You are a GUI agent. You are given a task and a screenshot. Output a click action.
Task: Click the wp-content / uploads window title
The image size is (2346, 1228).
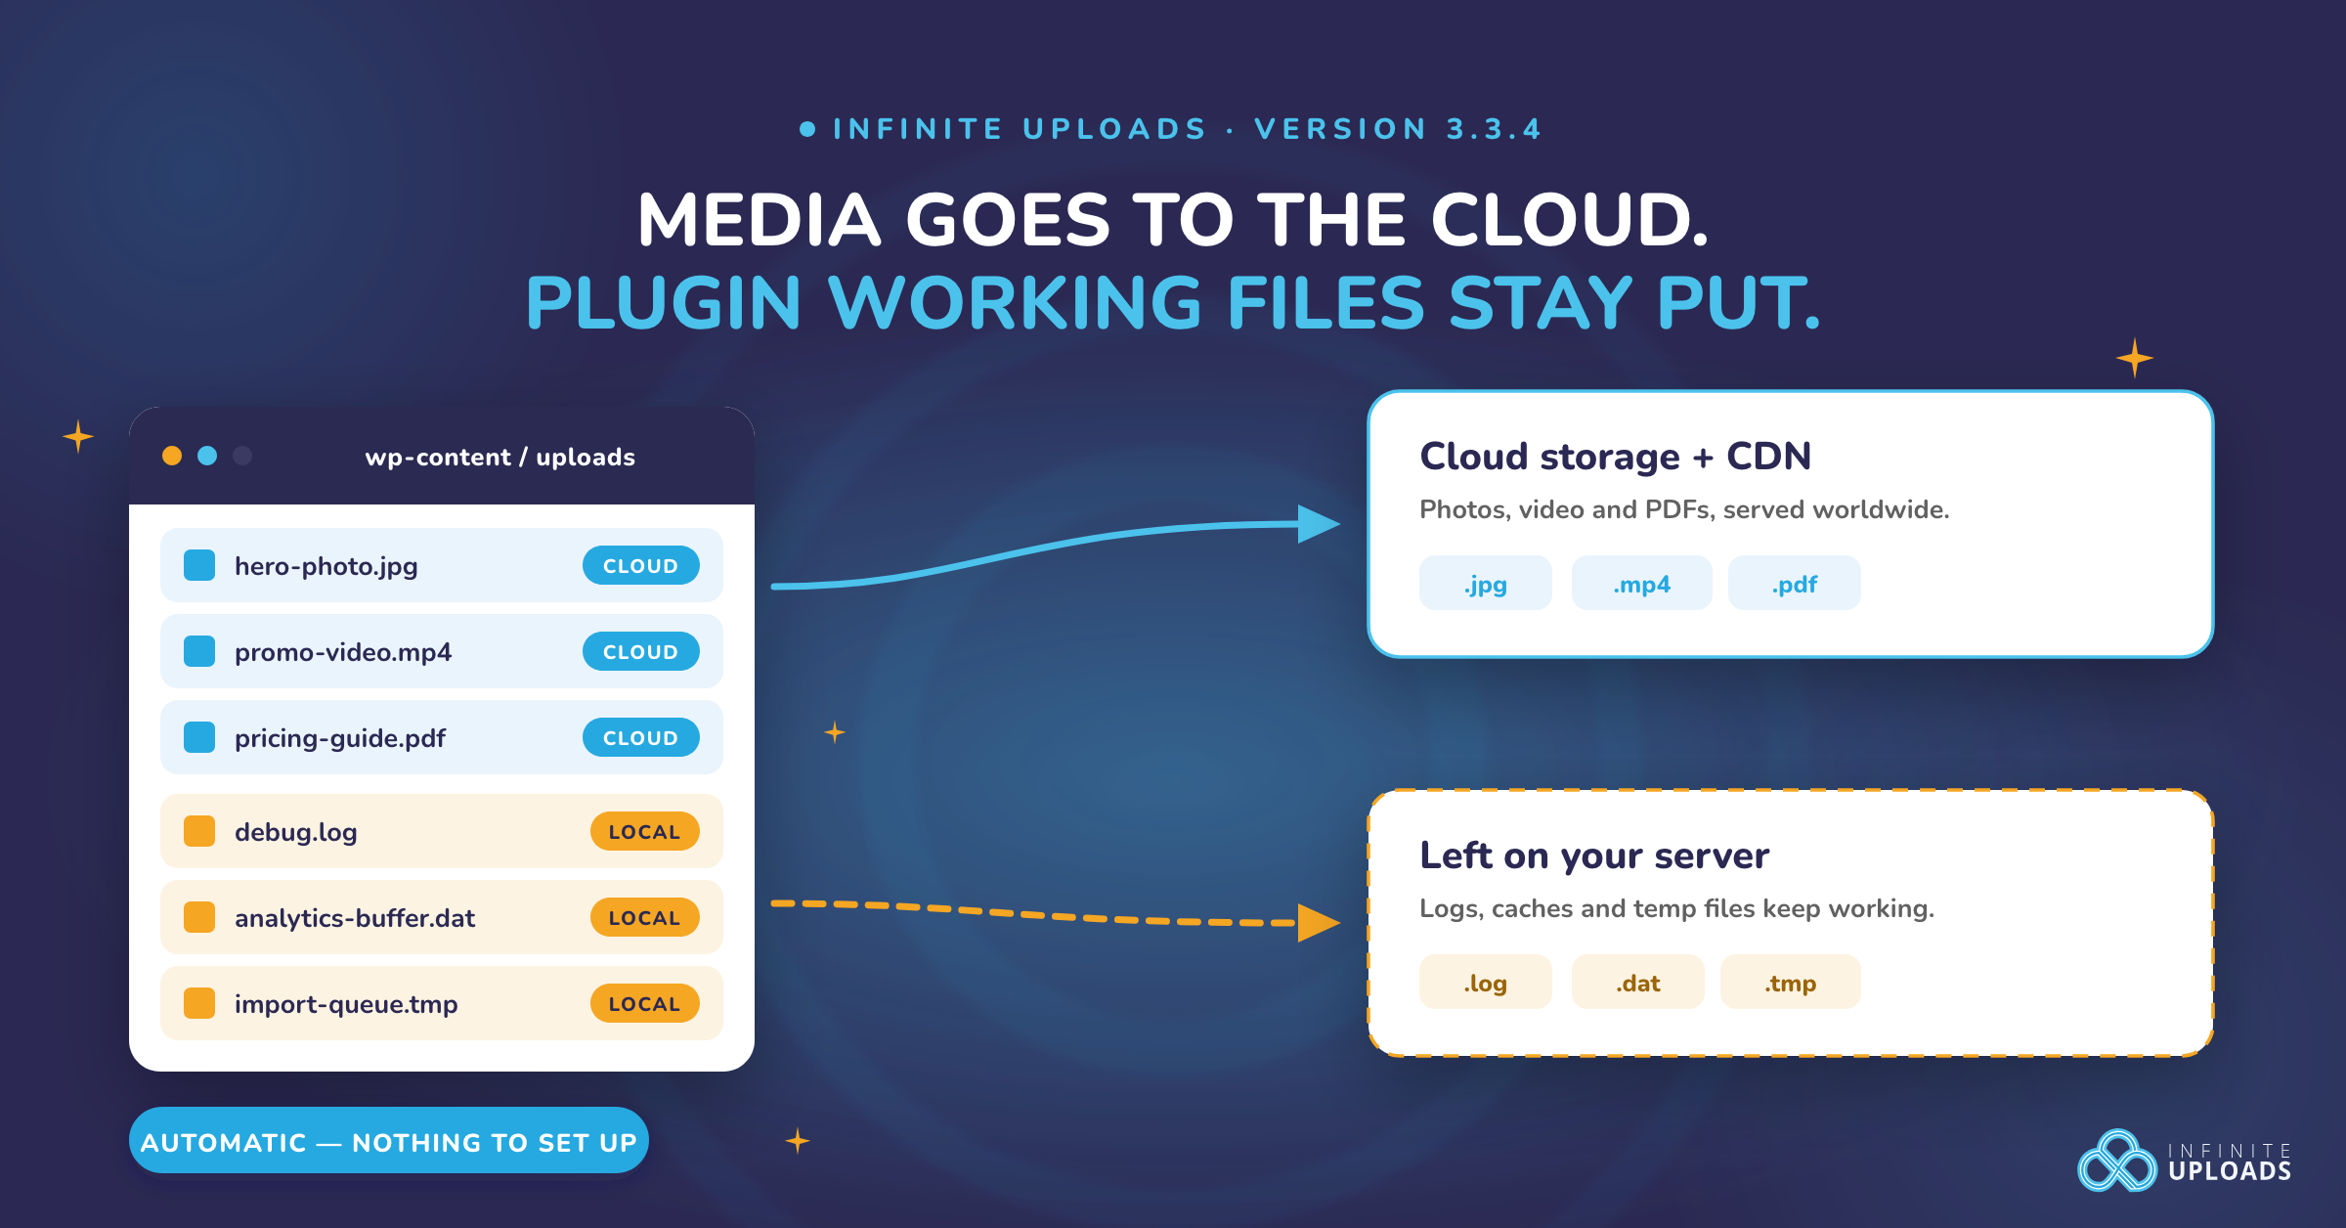(x=500, y=457)
